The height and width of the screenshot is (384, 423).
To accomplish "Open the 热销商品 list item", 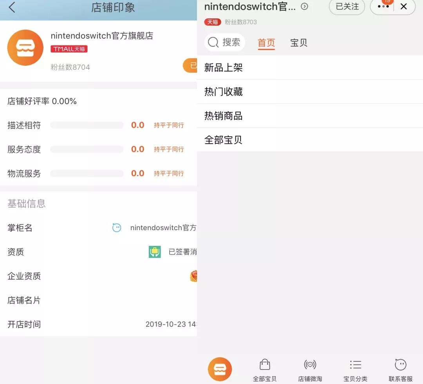I will point(310,116).
